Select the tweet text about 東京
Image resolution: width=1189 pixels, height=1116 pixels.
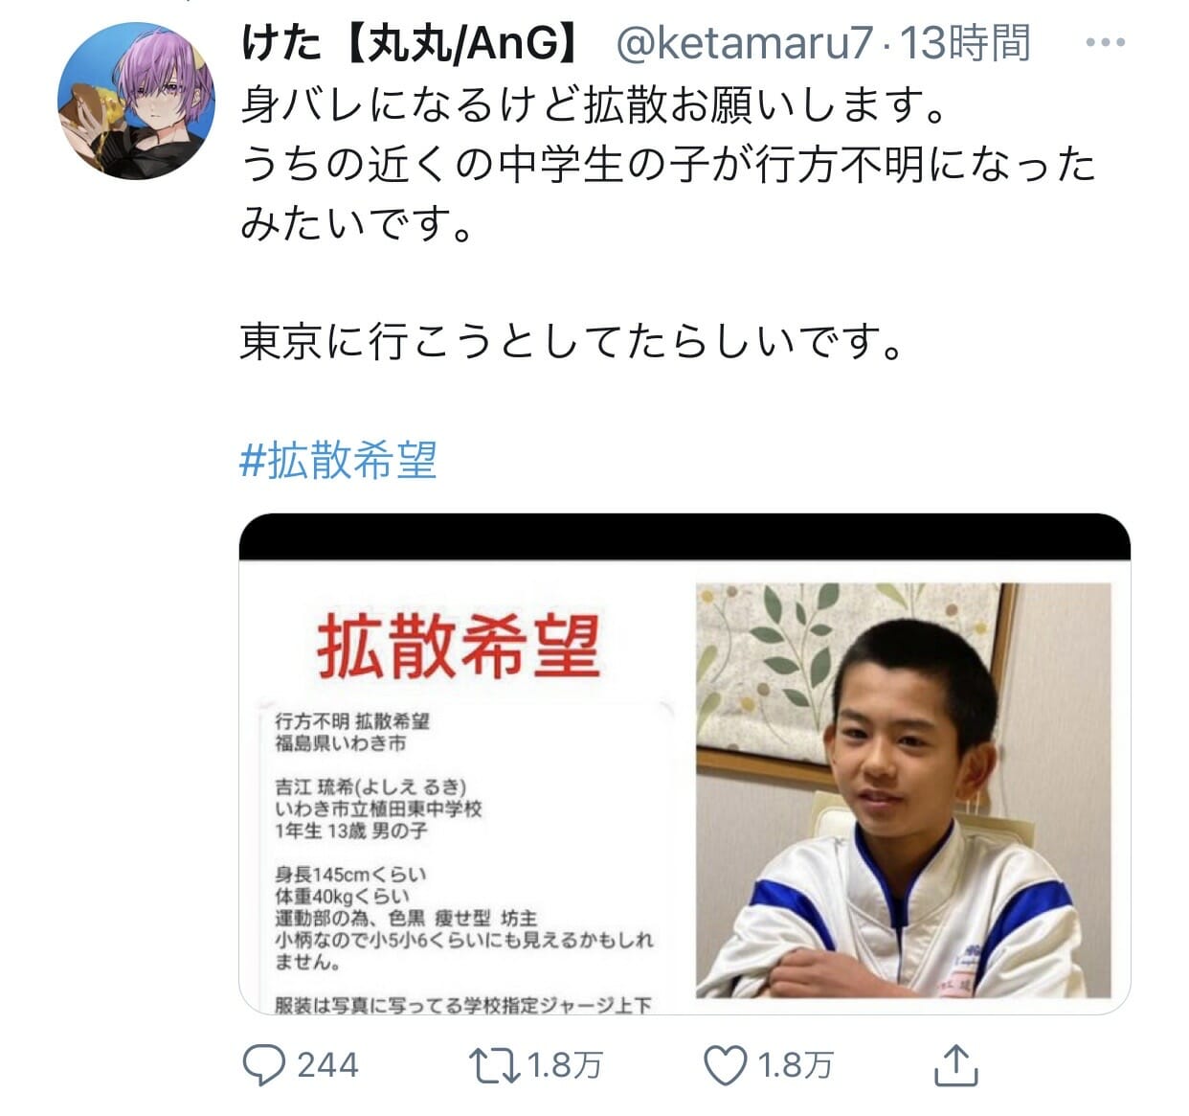[572, 341]
